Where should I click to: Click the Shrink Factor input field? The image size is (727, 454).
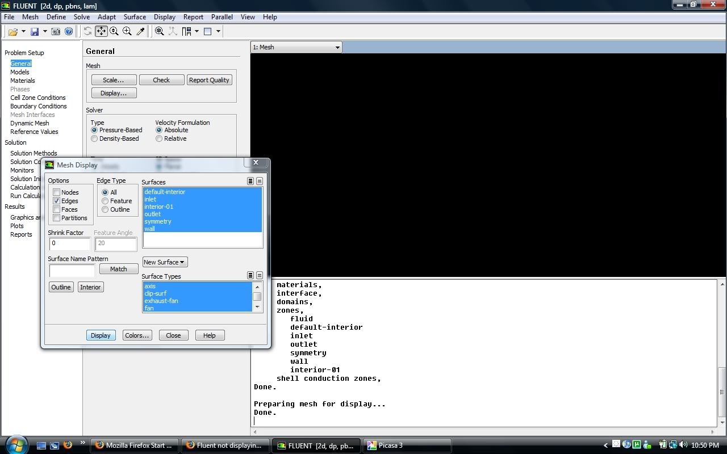tap(70, 244)
